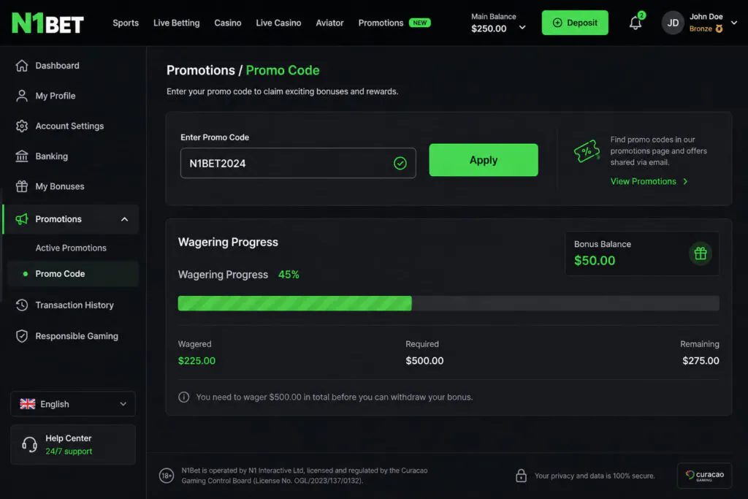Click the Responsible Gaming shield icon
The image size is (748, 499).
[x=22, y=336]
